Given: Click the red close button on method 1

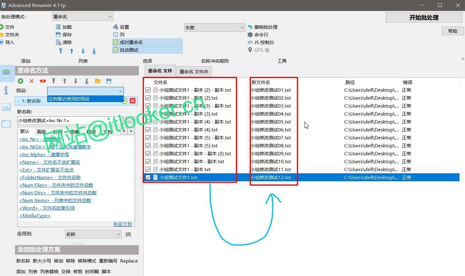Looking at the screenshot, I should tap(133, 101).
